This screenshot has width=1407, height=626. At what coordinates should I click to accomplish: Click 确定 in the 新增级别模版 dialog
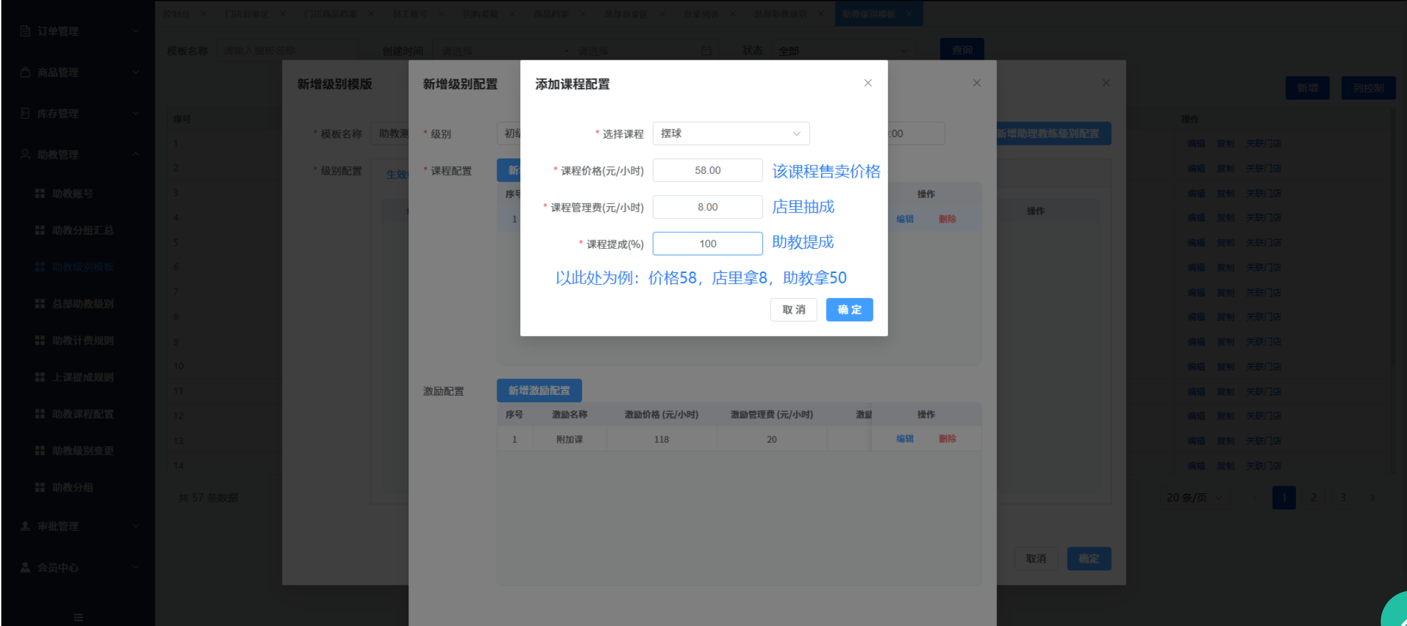click(x=1089, y=558)
